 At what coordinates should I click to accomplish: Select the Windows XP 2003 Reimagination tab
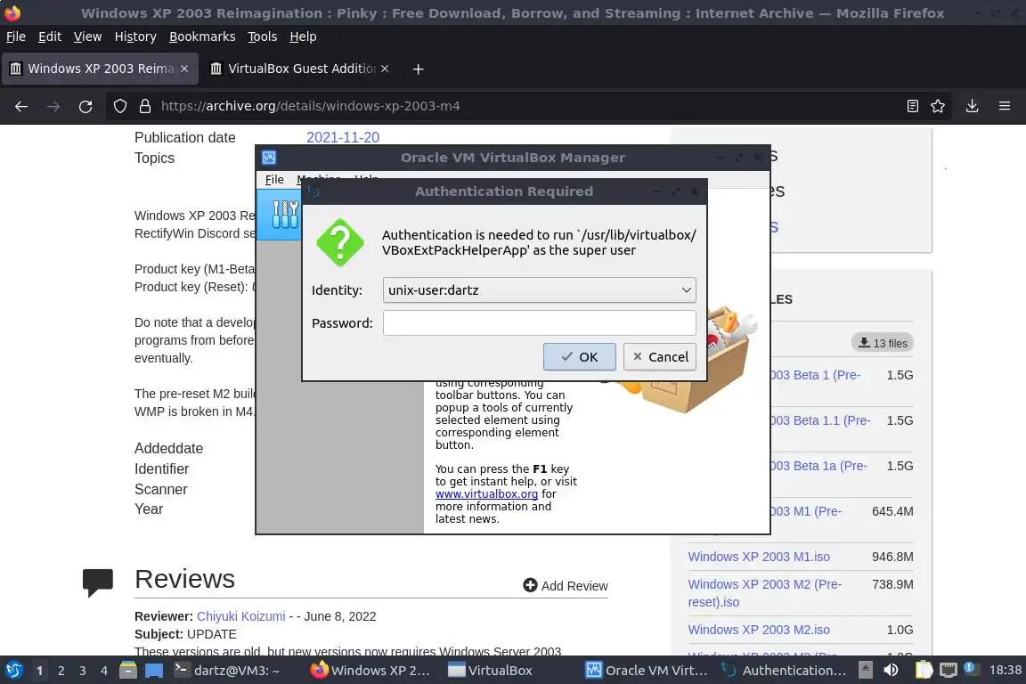(100, 69)
